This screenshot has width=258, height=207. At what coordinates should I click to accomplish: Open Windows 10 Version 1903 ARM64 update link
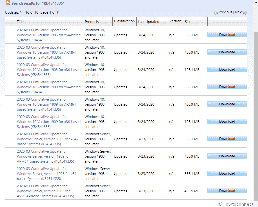coord(47,52)
